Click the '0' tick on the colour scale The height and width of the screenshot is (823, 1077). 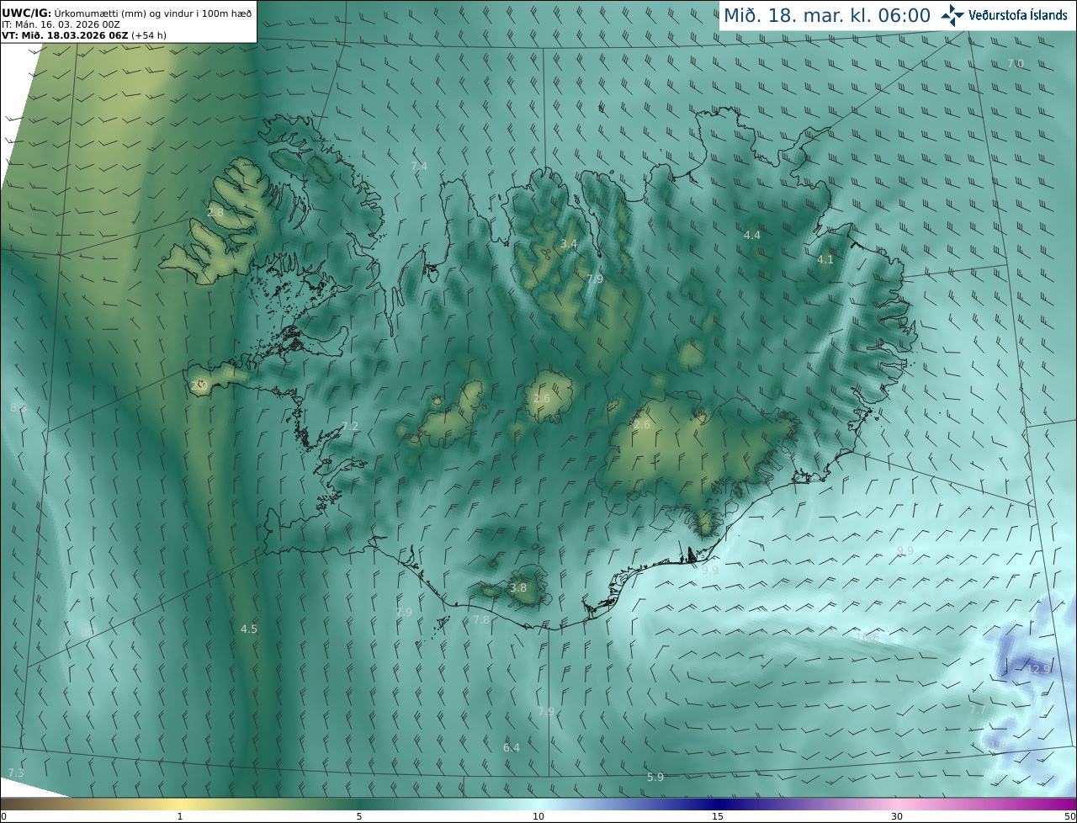pyautogui.click(x=3, y=816)
